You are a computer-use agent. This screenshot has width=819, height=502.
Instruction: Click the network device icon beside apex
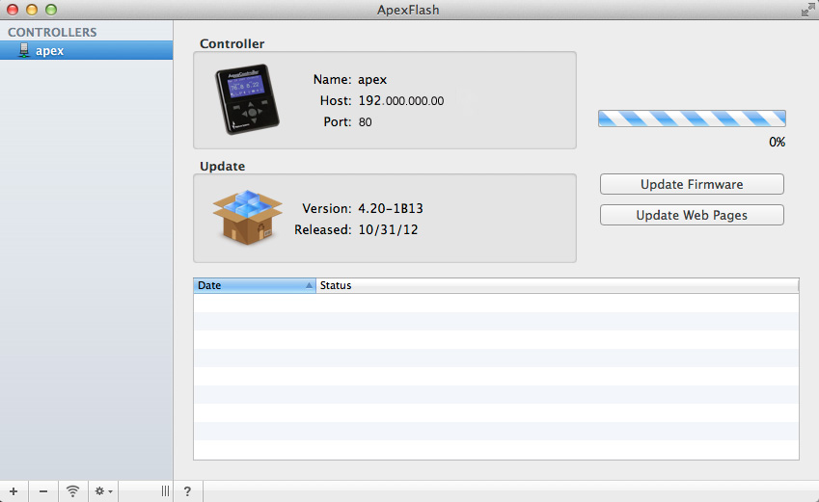click(x=24, y=50)
